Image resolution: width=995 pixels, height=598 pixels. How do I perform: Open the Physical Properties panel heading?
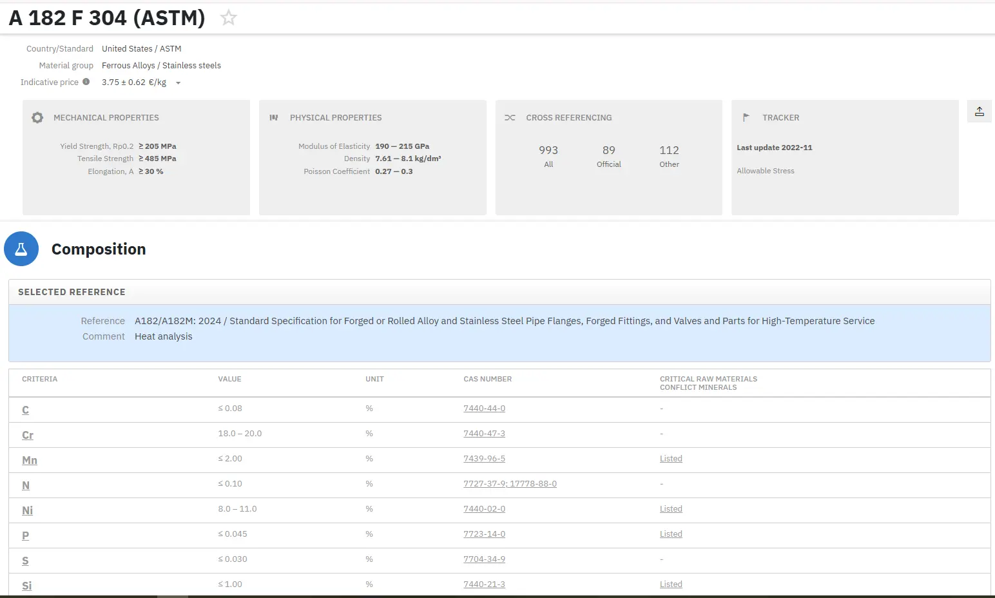pos(336,118)
